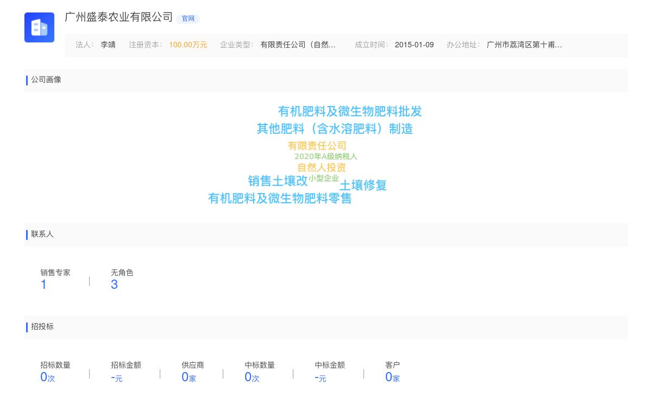
Task: Click the 供应商 label
Action: 193,365
